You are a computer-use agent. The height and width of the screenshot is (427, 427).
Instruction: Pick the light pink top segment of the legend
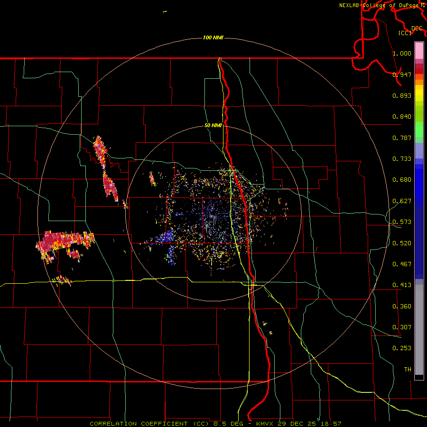tap(419, 51)
